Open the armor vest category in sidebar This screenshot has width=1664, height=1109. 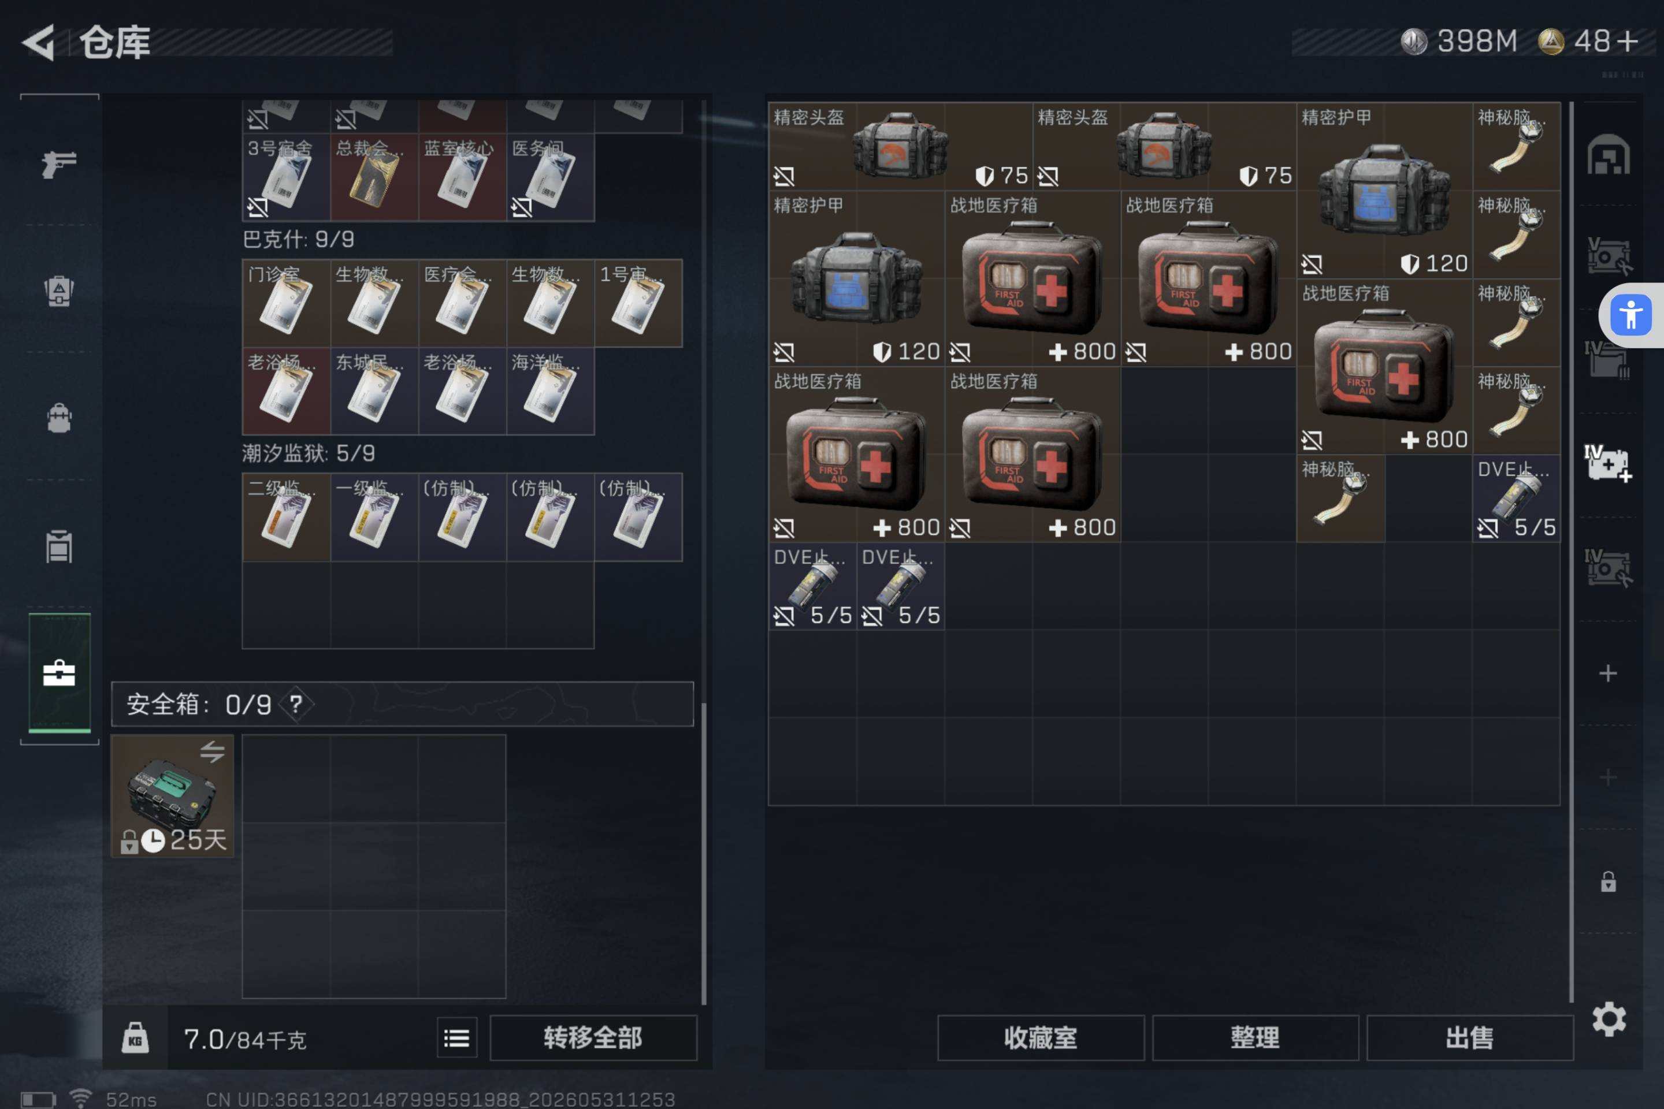click(x=59, y=291)
